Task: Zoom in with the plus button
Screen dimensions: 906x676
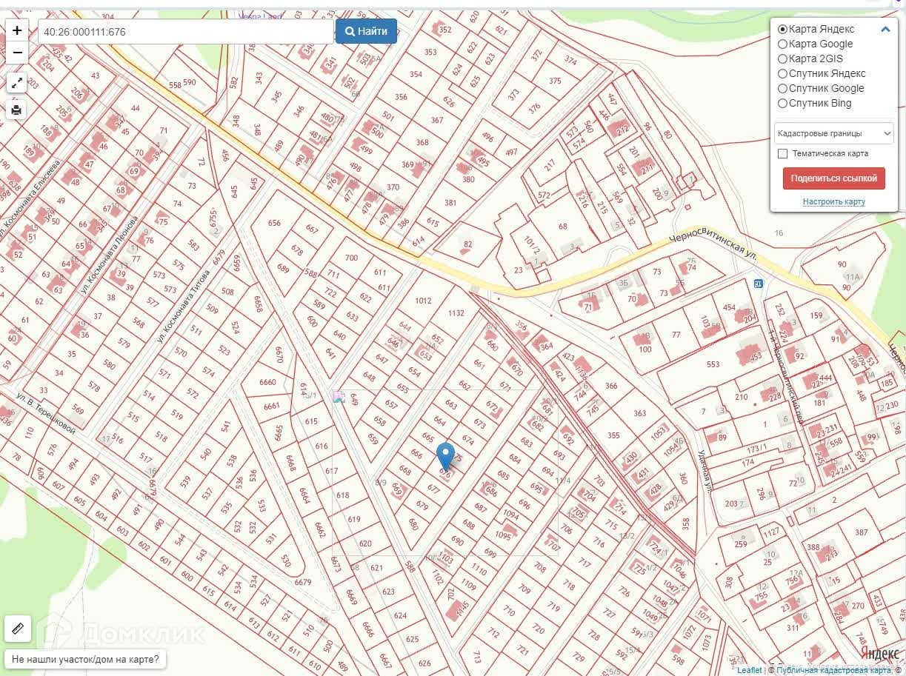Action: [17, 30]
